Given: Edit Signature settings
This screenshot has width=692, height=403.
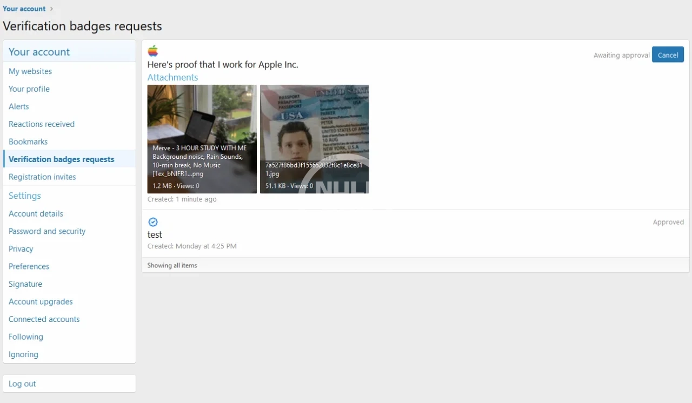Looking at the screenshot, I should coord(25,284).
